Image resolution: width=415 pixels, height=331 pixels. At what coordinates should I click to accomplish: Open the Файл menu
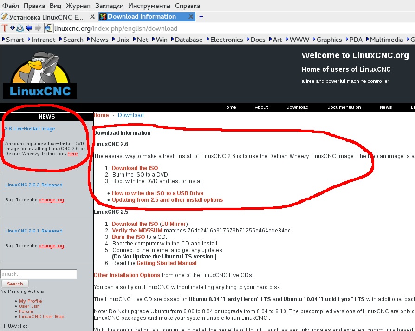tap(11, 6)
